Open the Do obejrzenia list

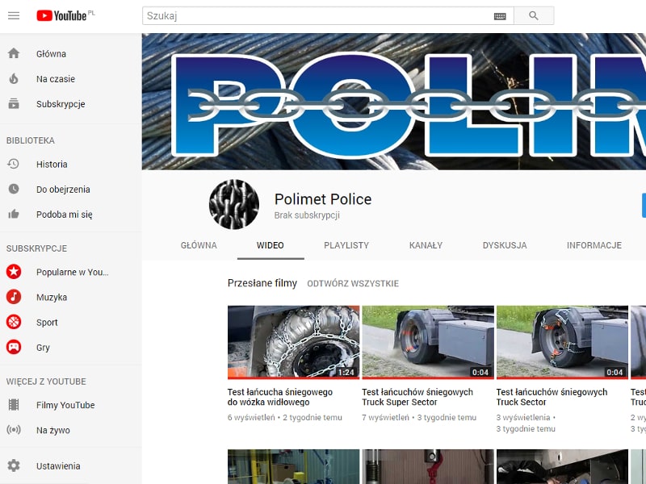pos(63,190)
